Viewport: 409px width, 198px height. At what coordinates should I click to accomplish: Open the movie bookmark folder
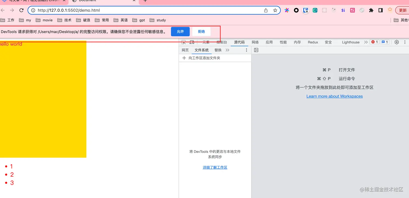tap(44, 20)
